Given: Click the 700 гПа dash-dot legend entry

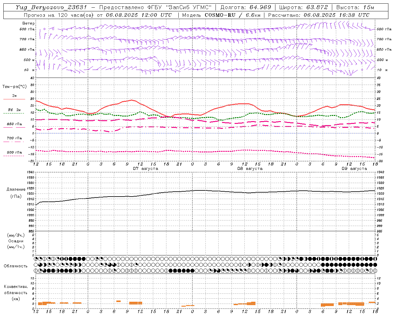Looking at the screenshot, I should (x=14, y=139).
